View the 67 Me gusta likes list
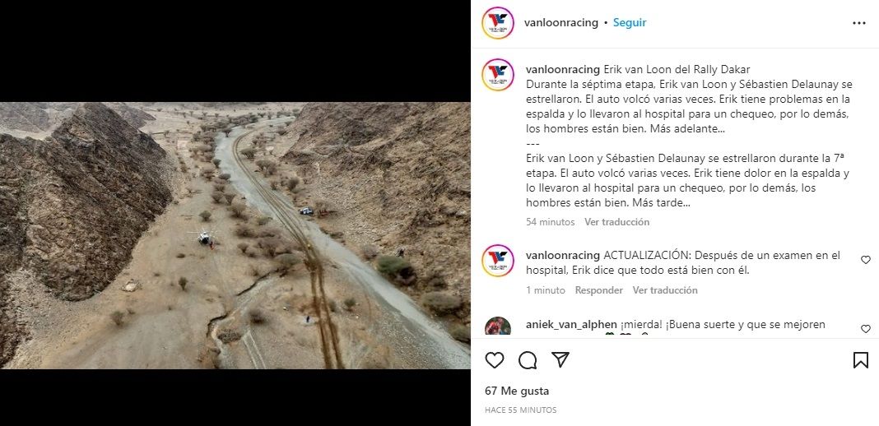 (517, 391)
